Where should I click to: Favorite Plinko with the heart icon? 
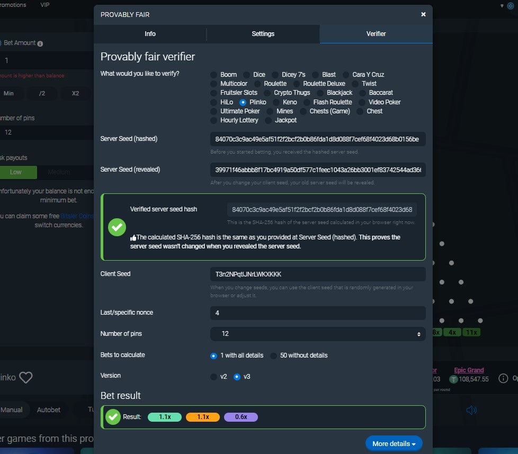(26, 377)
